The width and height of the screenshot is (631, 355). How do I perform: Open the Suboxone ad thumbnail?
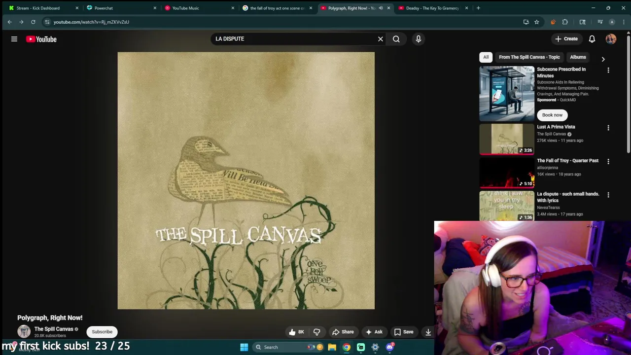point(507,94)
